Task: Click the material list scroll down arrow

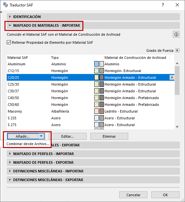Action: point(177,127)
